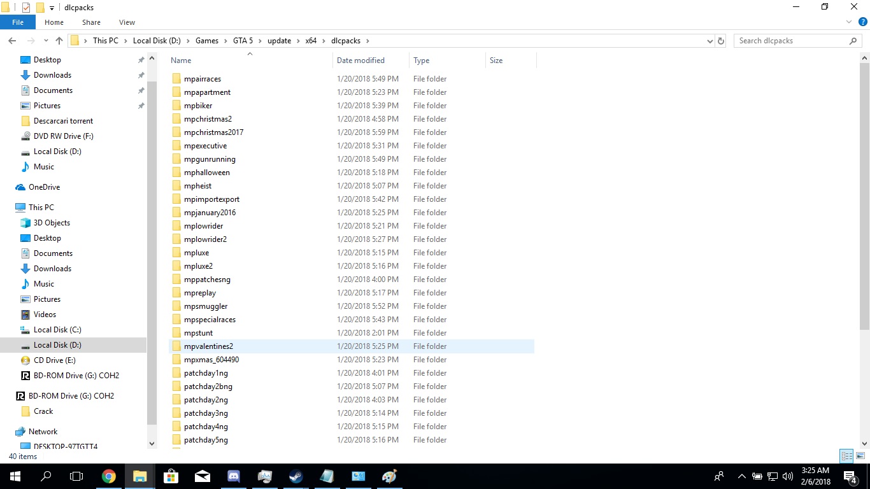Click the Back navigation arrow

pyautogui.click(x=12, y=41)
